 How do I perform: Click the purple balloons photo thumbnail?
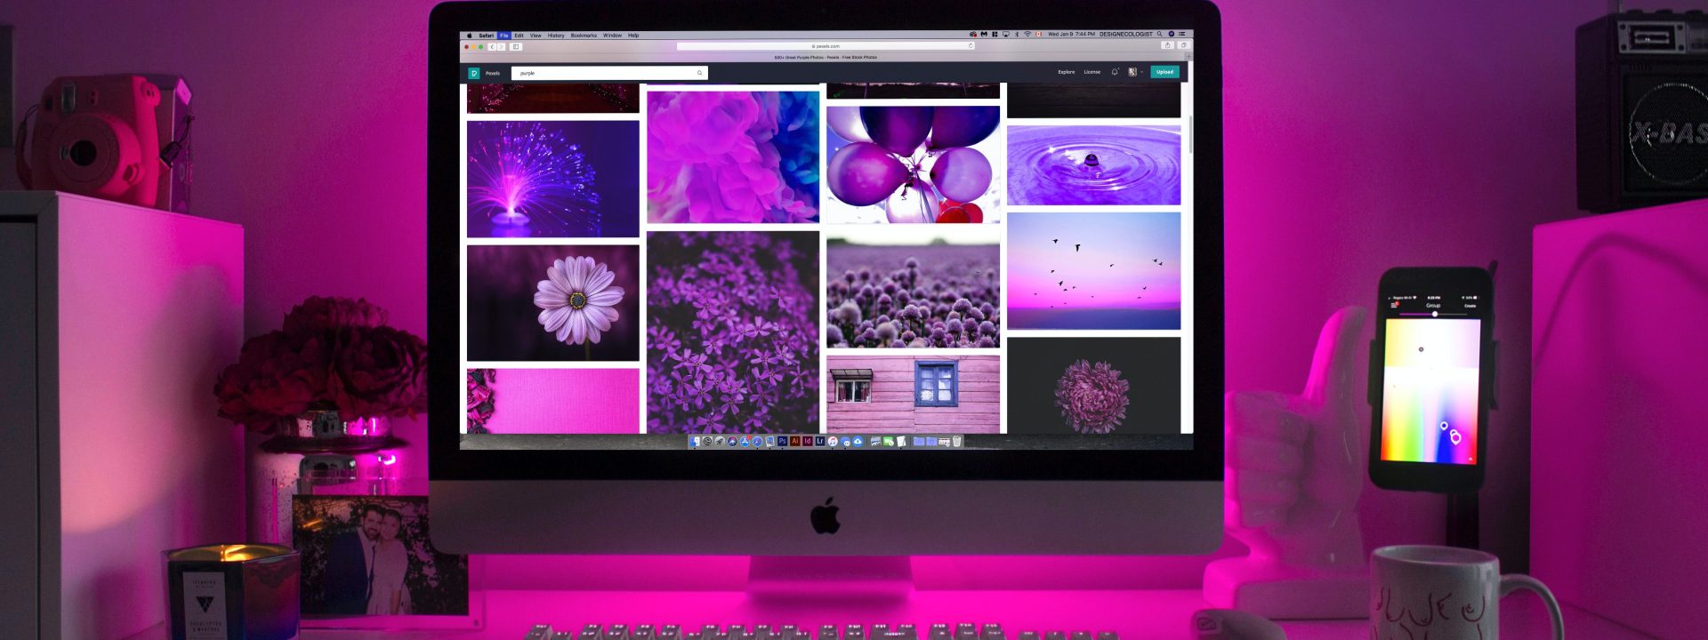click(x=913, y=164)
